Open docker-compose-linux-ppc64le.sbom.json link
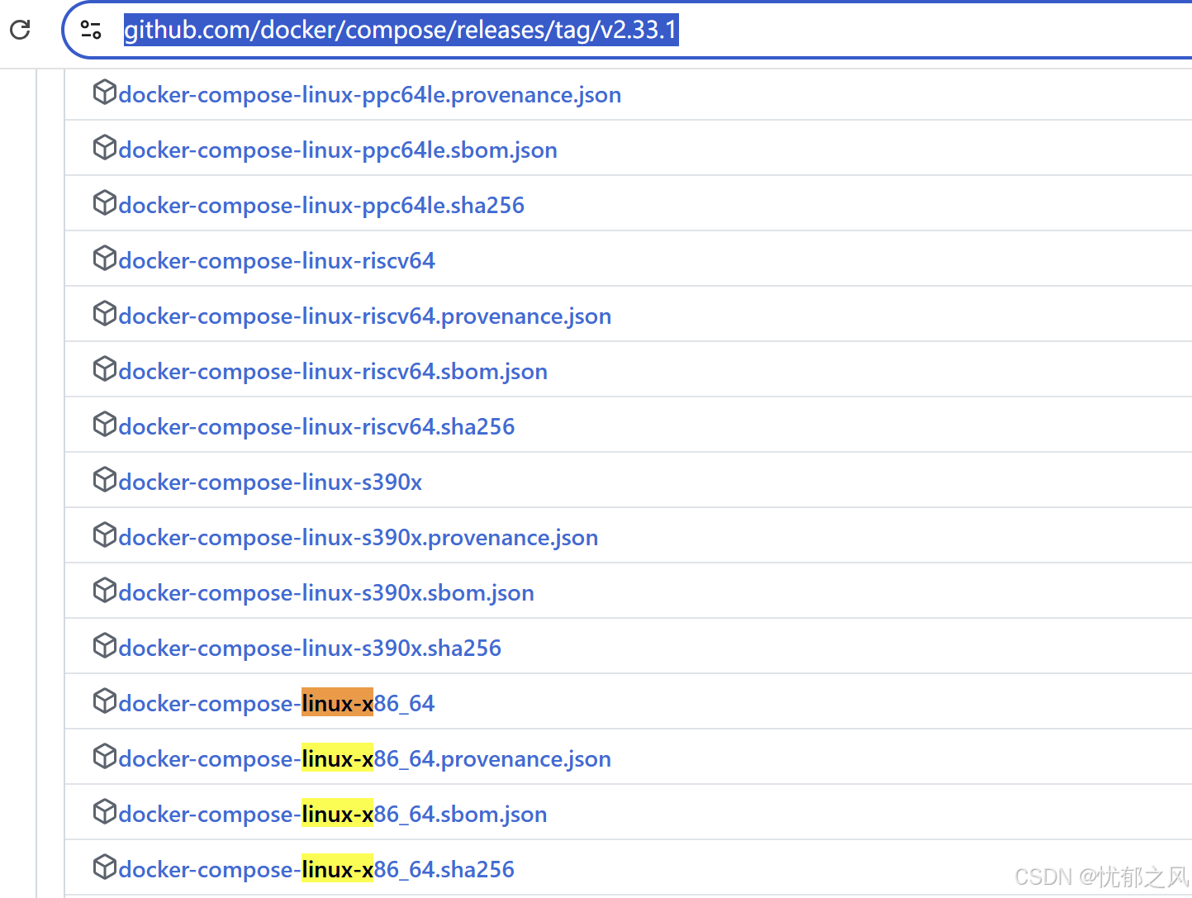The height and width of the screenshot is (898, 1192). (338, 150)
